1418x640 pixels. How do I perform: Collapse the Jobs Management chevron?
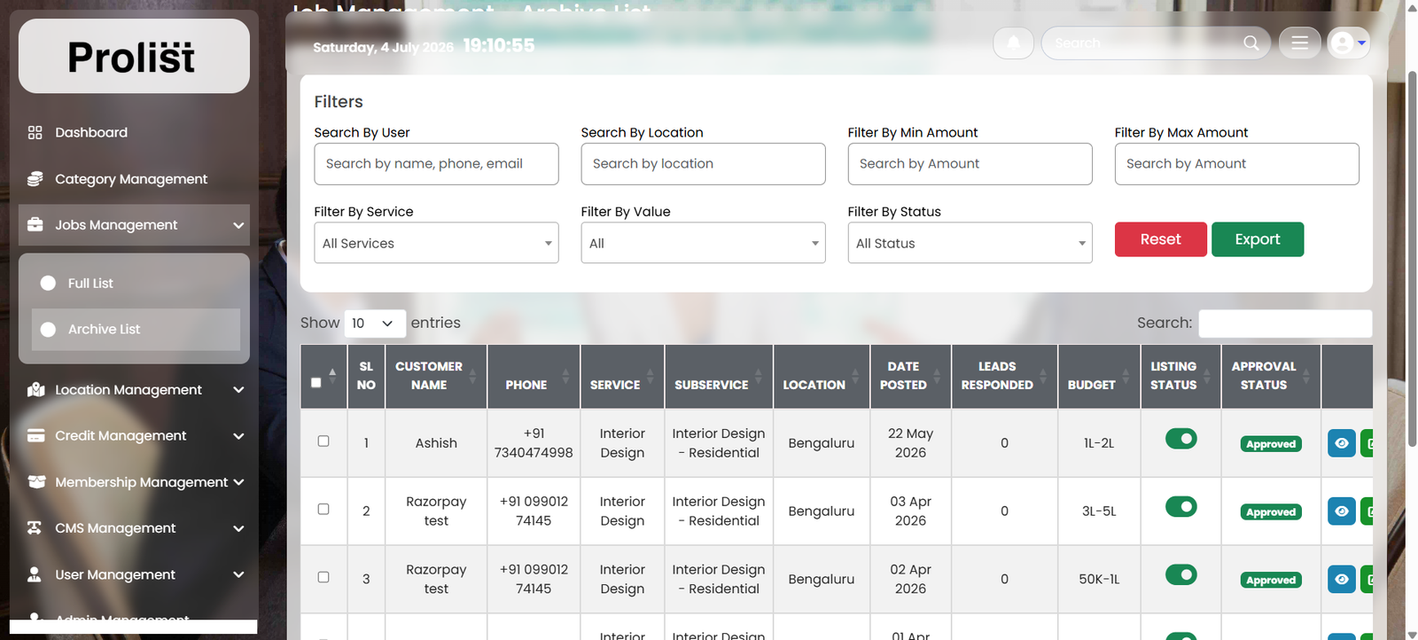[x=238, y=225]
